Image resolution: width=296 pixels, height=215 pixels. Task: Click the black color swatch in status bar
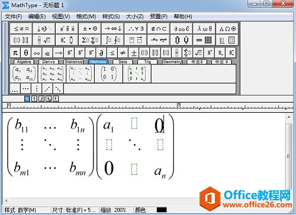click(162, 210)
